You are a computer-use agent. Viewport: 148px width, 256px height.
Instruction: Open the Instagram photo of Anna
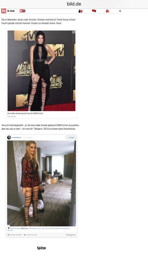tap(41, 183)
